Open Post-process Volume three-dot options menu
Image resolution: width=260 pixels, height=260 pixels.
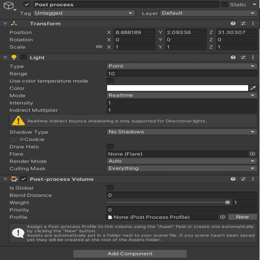[253, 179]
